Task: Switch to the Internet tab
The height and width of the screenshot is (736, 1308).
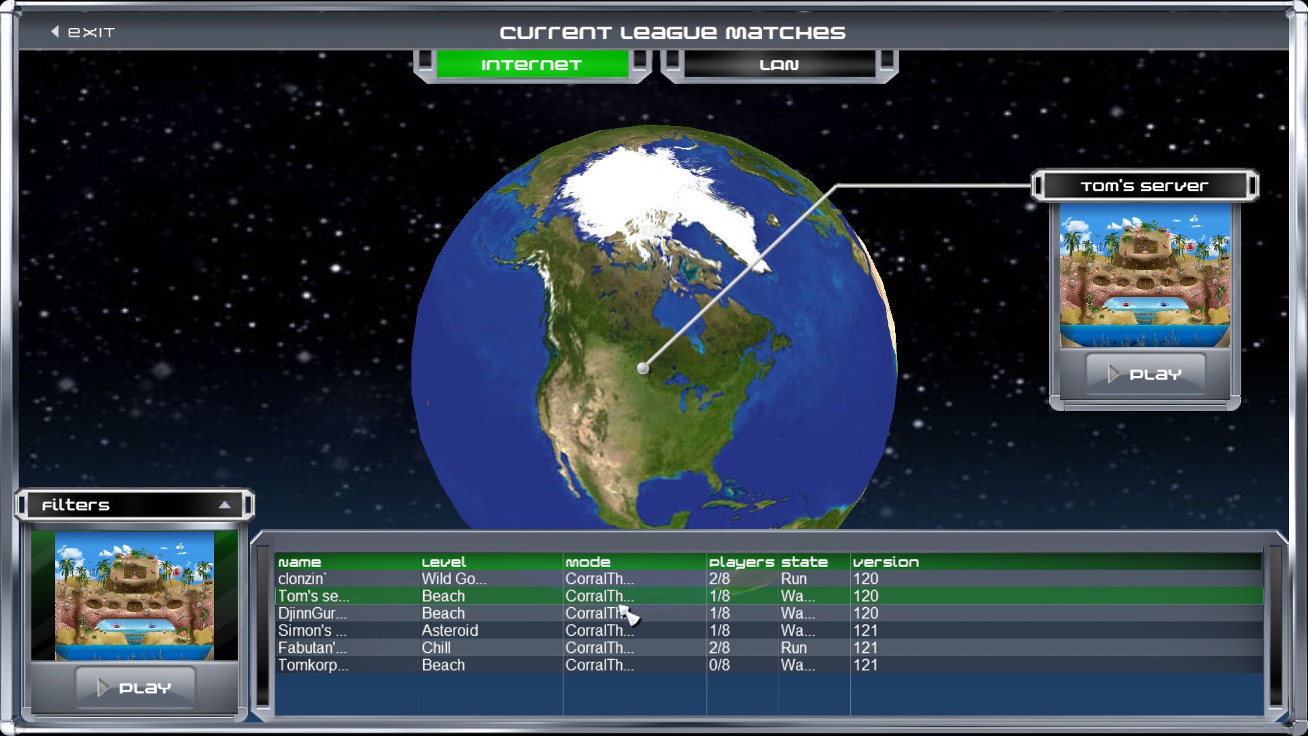Action: click(531, 65)
